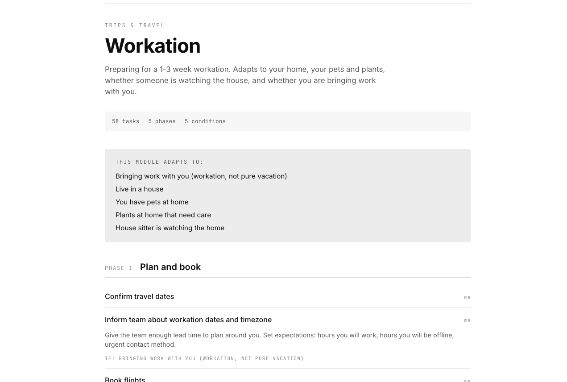This screenshot has height=382, width=567.
Task: Click the This module adapts to heading
Action: point(159,162)
